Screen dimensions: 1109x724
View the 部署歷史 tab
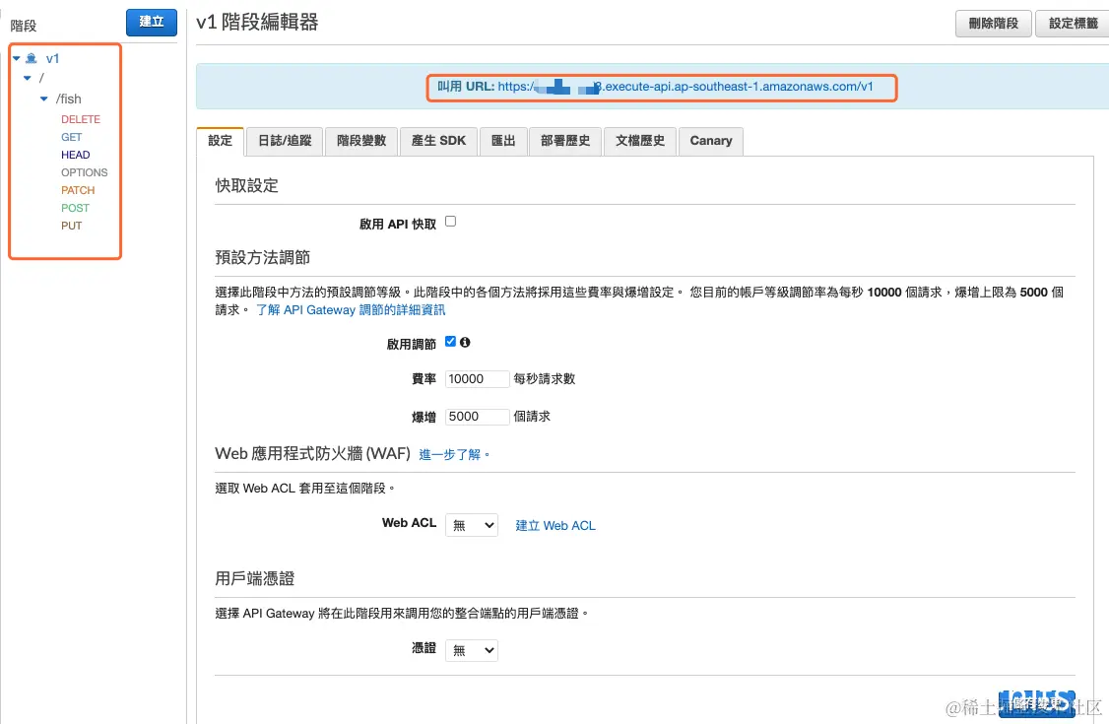(x=562, y=141)
